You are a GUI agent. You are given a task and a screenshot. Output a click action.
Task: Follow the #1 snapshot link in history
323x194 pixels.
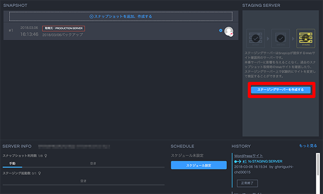(x=244, y=161)
